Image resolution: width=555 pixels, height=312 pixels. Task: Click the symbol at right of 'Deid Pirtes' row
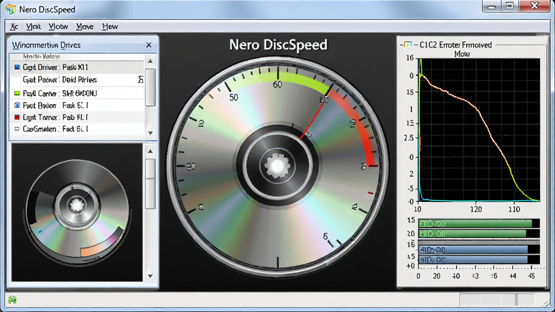[x=140, y=80]
